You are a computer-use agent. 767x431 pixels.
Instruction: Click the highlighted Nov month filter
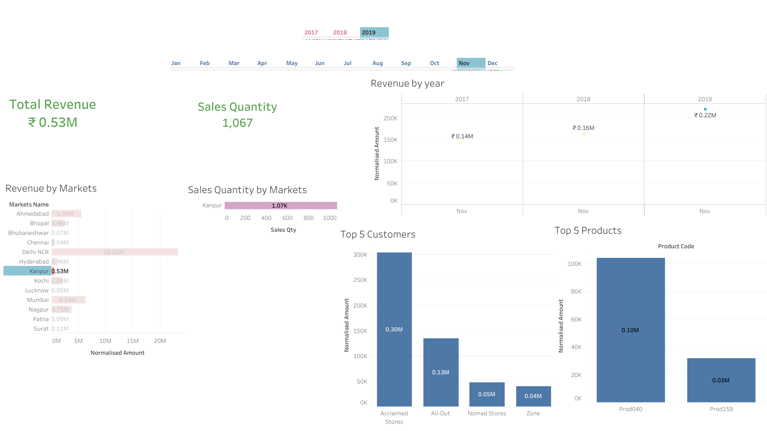pos(471,63)
